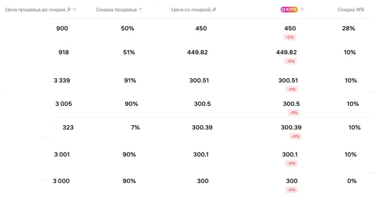
Task: Sort by 'Скидка продавца' column header
Action: [x=116, y=10]
